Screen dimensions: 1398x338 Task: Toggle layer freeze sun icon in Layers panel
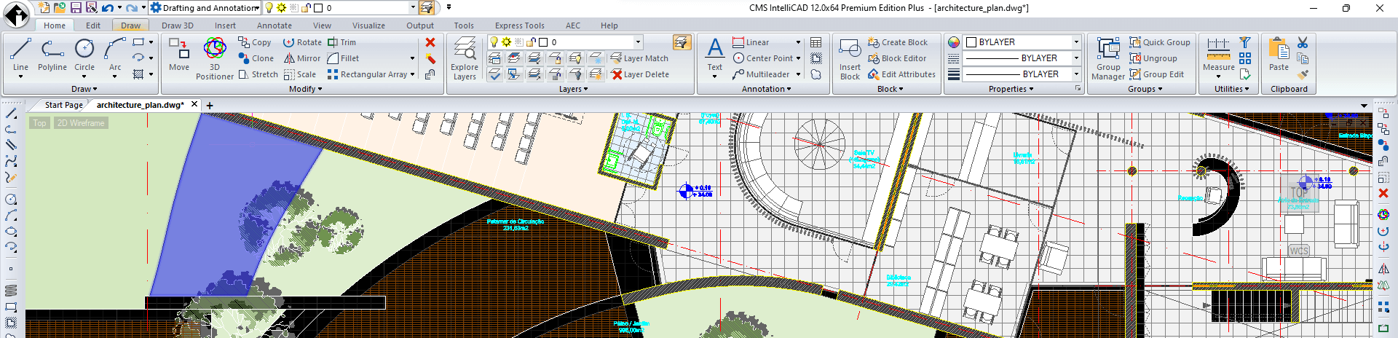(x=506, y=42)
